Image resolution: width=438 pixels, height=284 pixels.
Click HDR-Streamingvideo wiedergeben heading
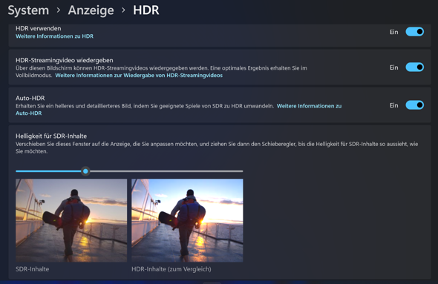point(65,60)
